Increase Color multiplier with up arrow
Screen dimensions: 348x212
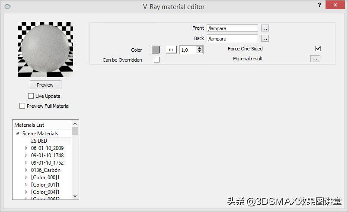(200, 48)
